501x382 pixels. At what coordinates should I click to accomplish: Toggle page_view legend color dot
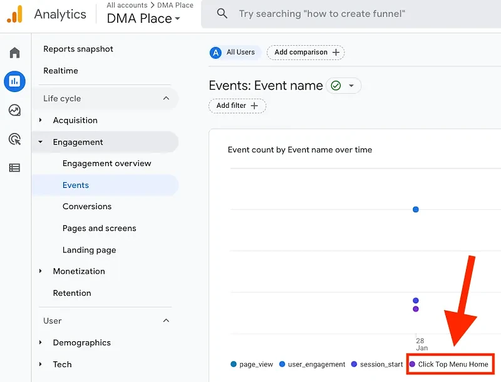click(234, 364)
